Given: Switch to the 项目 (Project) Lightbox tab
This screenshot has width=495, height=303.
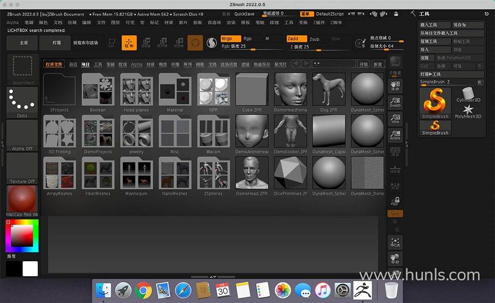Looking at the screenshot, I should click(x=86, y=64).
